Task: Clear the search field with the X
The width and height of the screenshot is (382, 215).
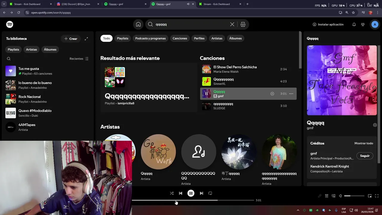Action: tap(232, 24)
